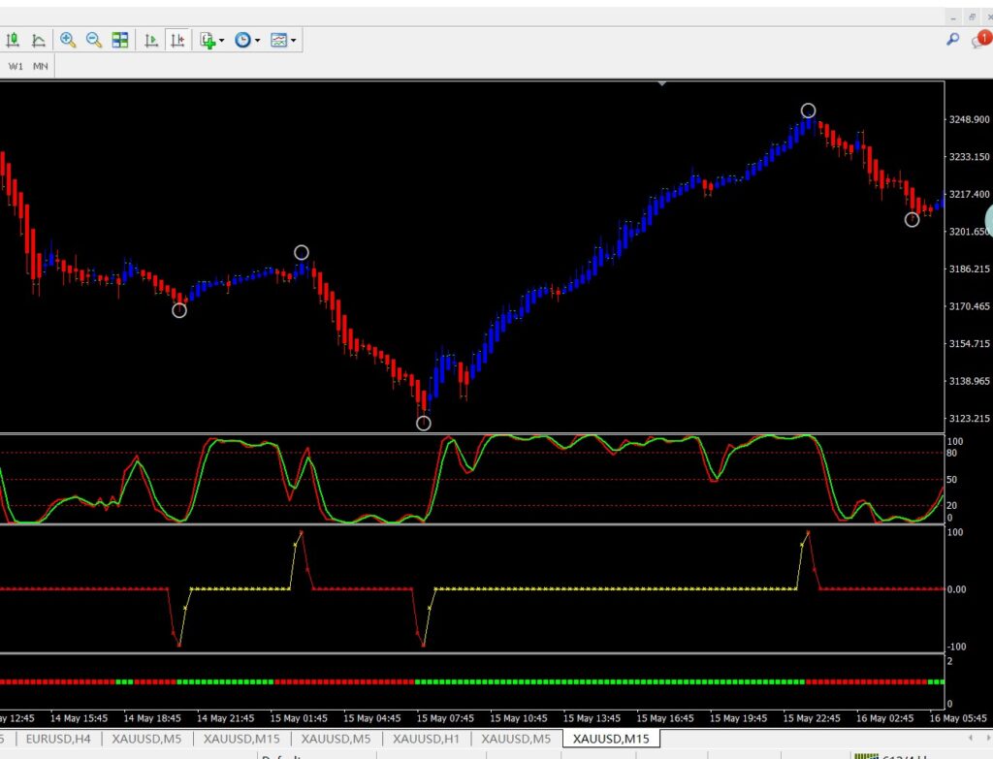The image size is (993, 759).
Task: Click the 15 May 22:45 time label
Action: pyautogui.click(x=812, y=718)
